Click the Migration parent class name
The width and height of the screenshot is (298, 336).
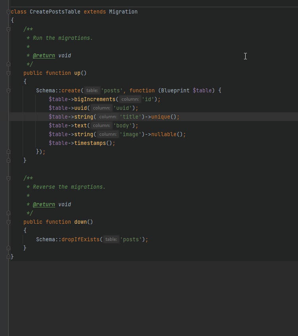pyautogui.click(x=123, y=12)
